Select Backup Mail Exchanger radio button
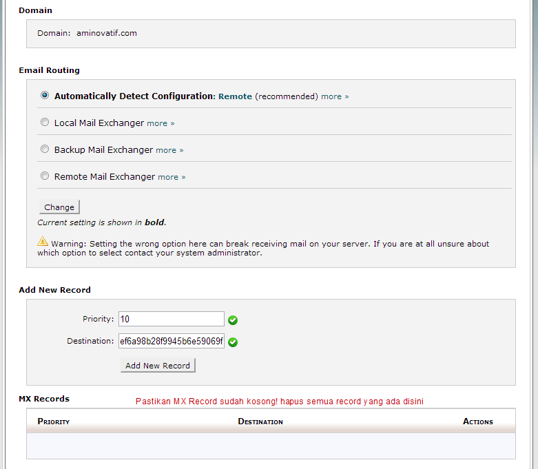 (45, 149)
